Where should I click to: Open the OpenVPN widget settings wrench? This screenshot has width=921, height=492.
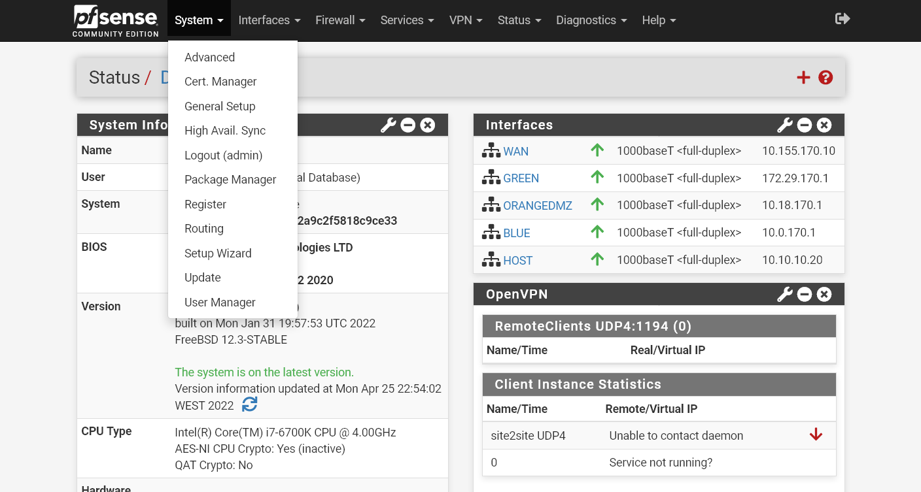pyautogui.click(x=784, y=293)
